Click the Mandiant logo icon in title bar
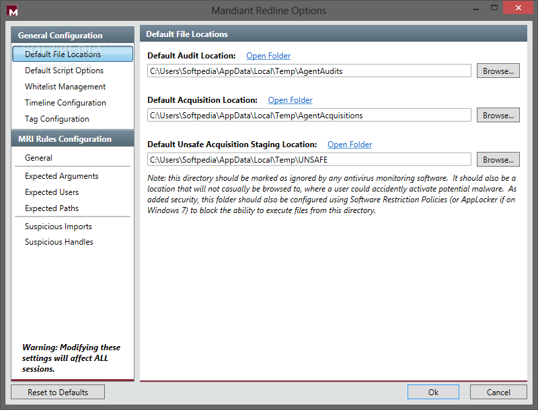Image resolution: width=538 pixels, height=410 pixels. tap(12, 11)
